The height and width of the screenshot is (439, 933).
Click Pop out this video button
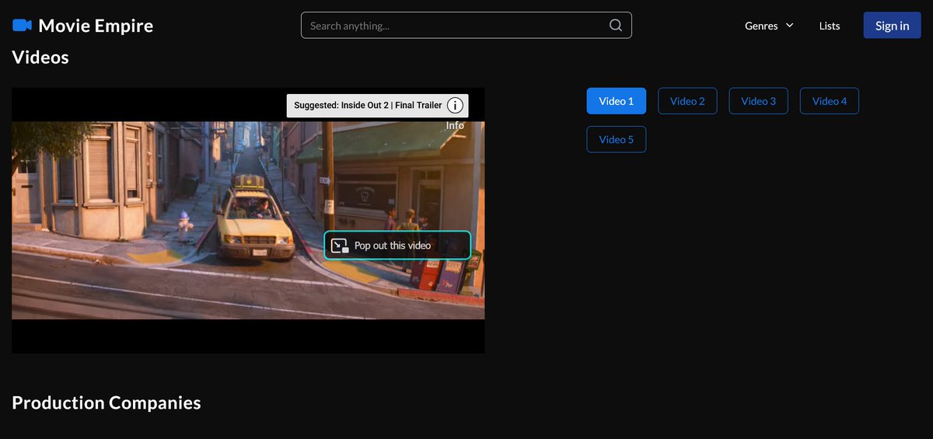(397, 246)
